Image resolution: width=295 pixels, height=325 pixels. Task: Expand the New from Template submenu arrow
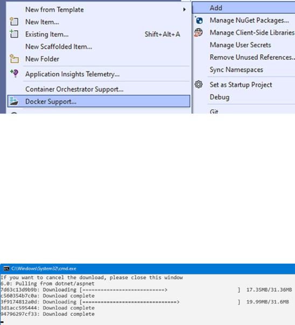(x=184, y=10)
